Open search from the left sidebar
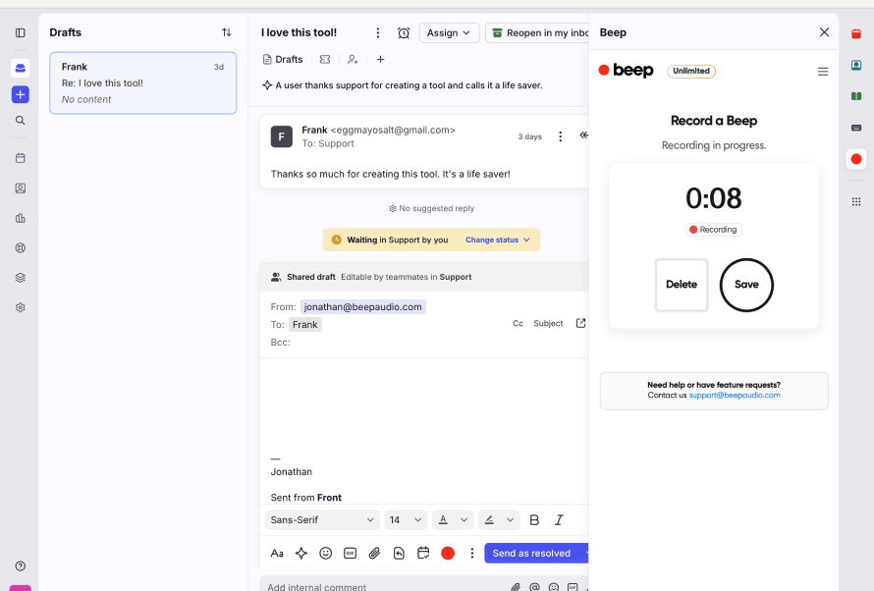 point(20,121)
